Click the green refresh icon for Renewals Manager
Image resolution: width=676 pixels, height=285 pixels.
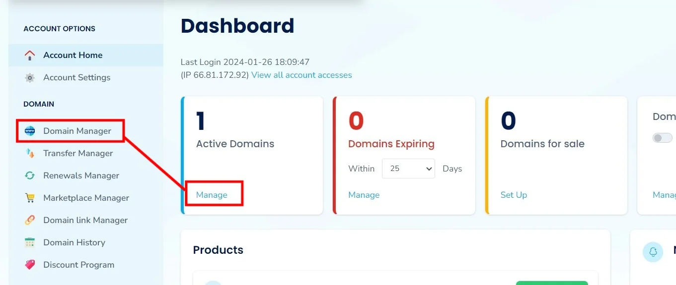pos(30,176)
